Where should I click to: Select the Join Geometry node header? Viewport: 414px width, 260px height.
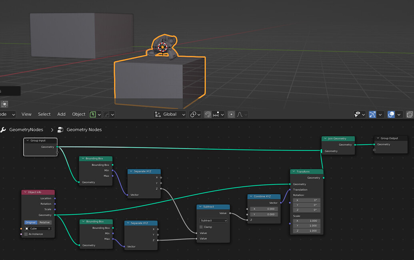tap(338, 139)
